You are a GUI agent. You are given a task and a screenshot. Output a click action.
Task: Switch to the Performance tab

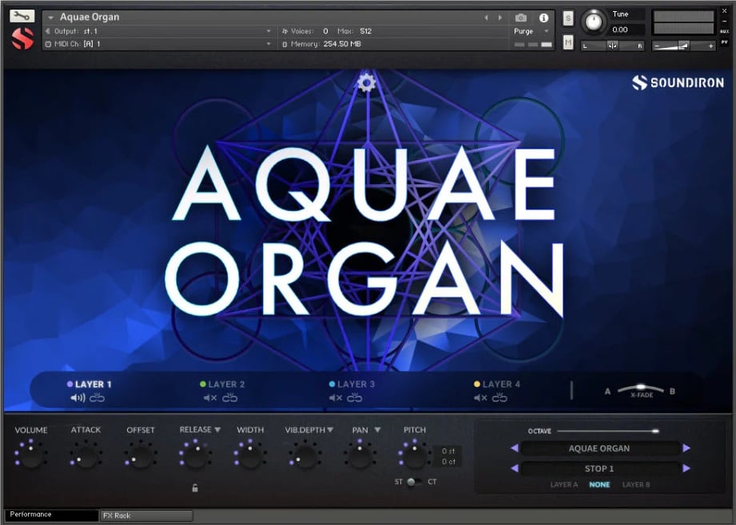52,515
